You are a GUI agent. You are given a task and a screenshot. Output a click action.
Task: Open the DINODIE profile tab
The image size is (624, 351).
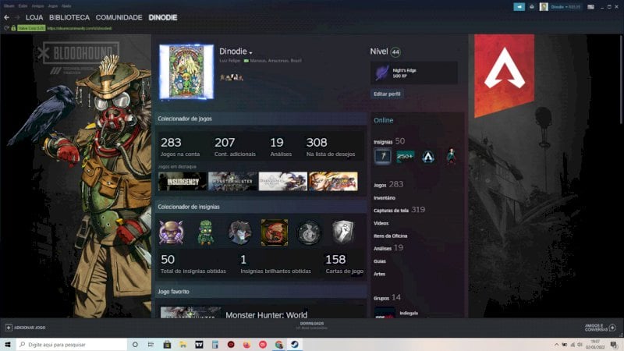pos(163,17)
